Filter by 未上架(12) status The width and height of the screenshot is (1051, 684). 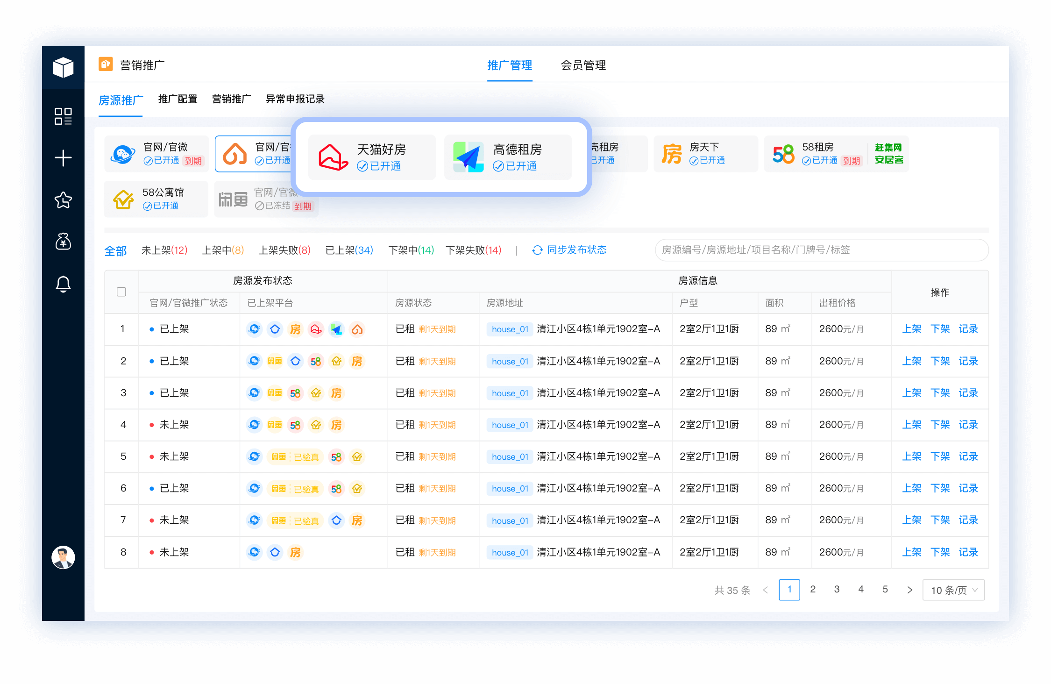[164, 250]
